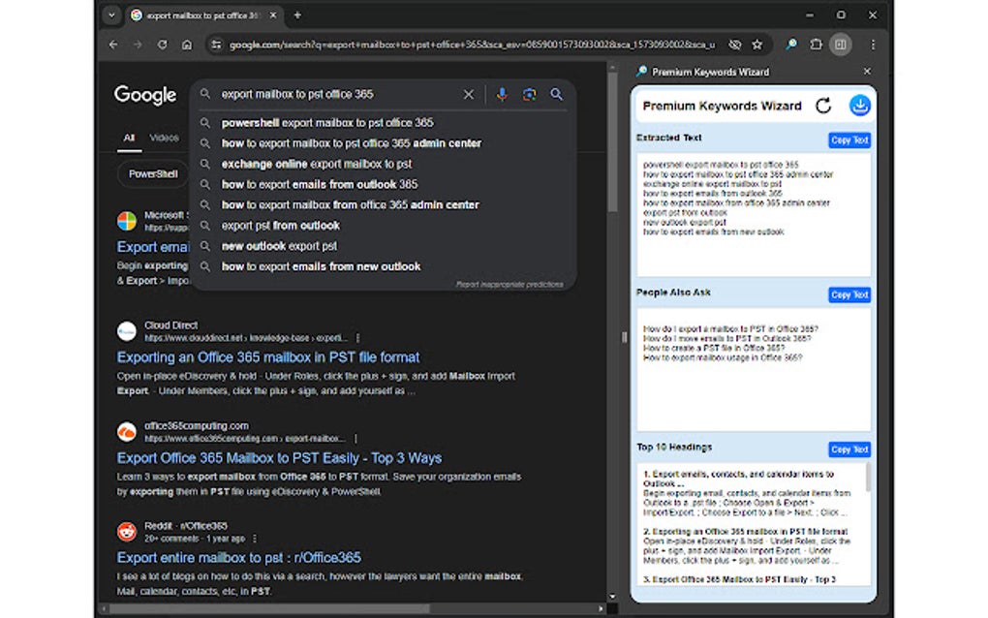
Task: Switch to the Videos tab on Google search
Action: click(164, 138)
